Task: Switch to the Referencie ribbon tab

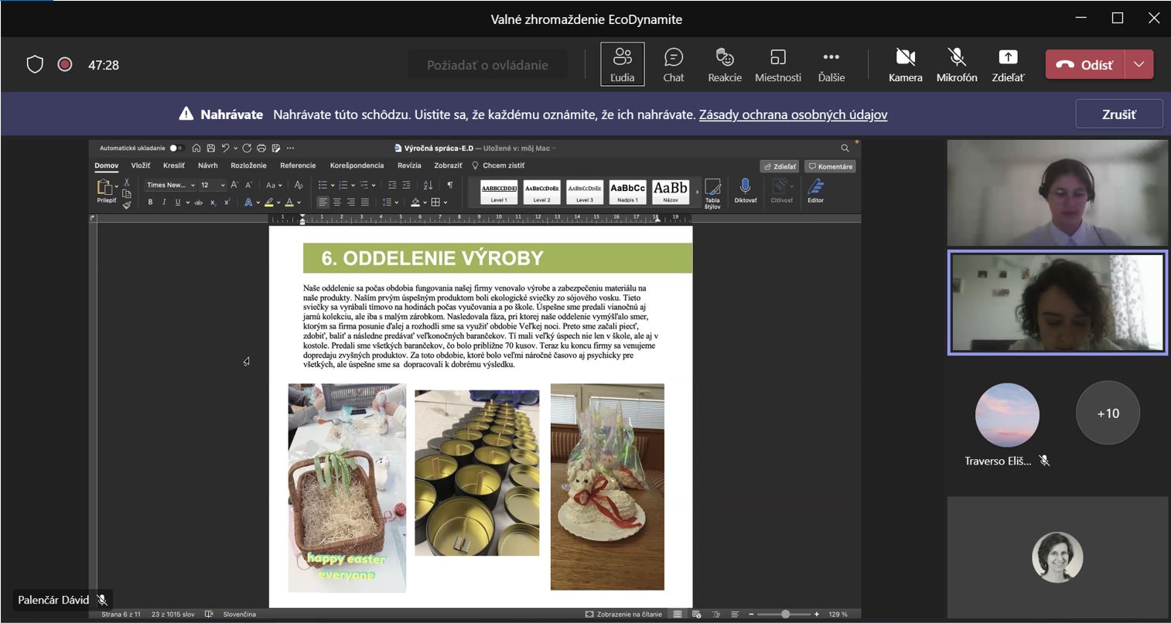Action: pyautogui.click(x=298, y=165)
